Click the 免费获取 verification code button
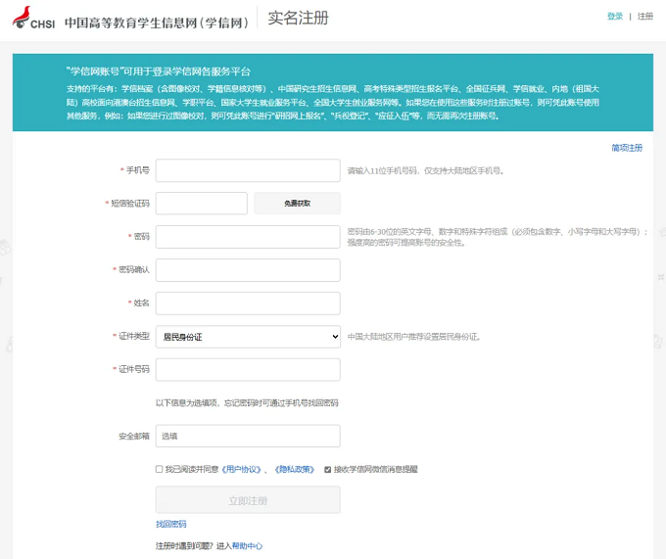This screenshot has width=666, height=559. 298,204
